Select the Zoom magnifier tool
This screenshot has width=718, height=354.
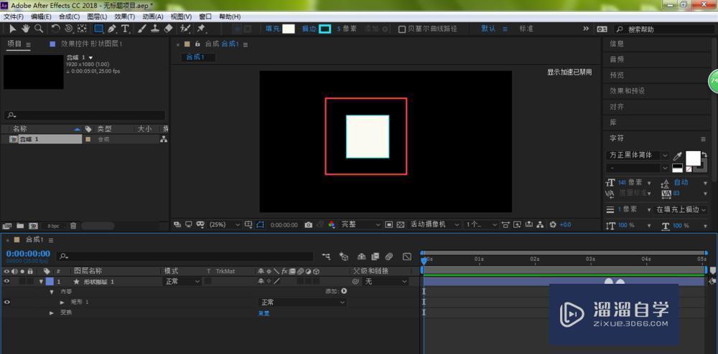pyautogui.click(x=39, y=29)
